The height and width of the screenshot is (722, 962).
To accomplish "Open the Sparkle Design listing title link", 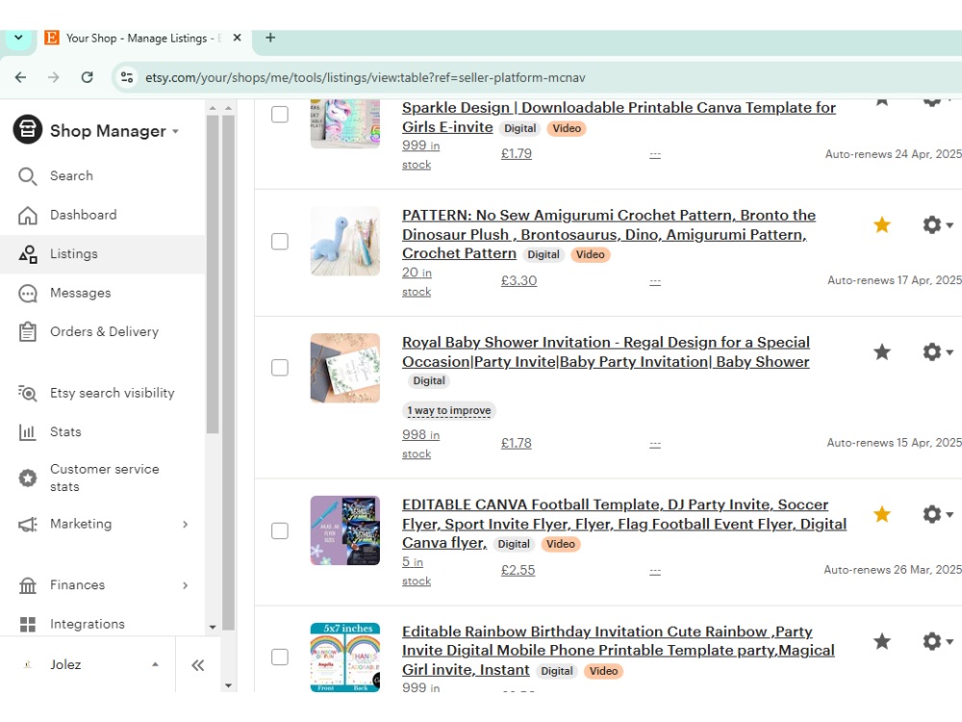I will click(619, 117).
